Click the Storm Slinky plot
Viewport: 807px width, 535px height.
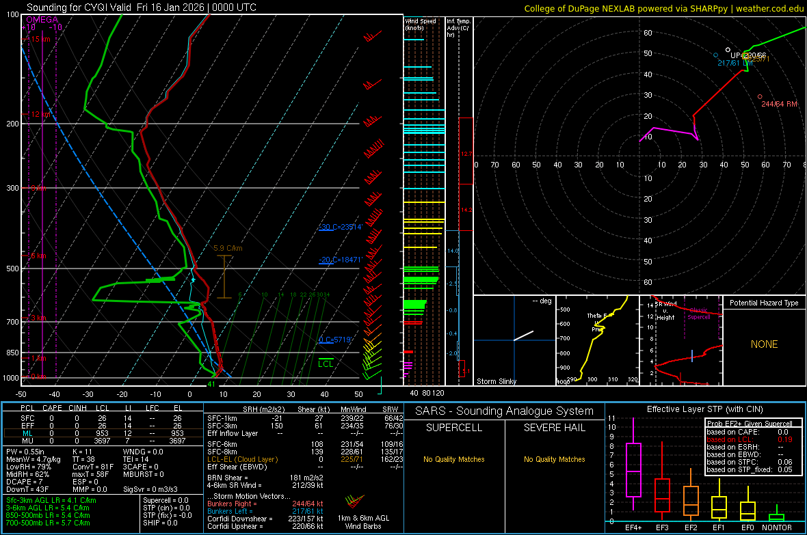[514, 340]
